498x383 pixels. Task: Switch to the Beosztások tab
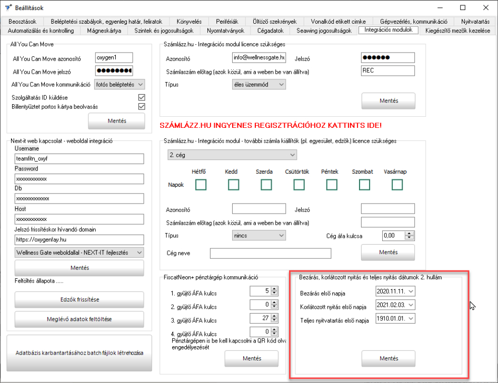(22, 22)
